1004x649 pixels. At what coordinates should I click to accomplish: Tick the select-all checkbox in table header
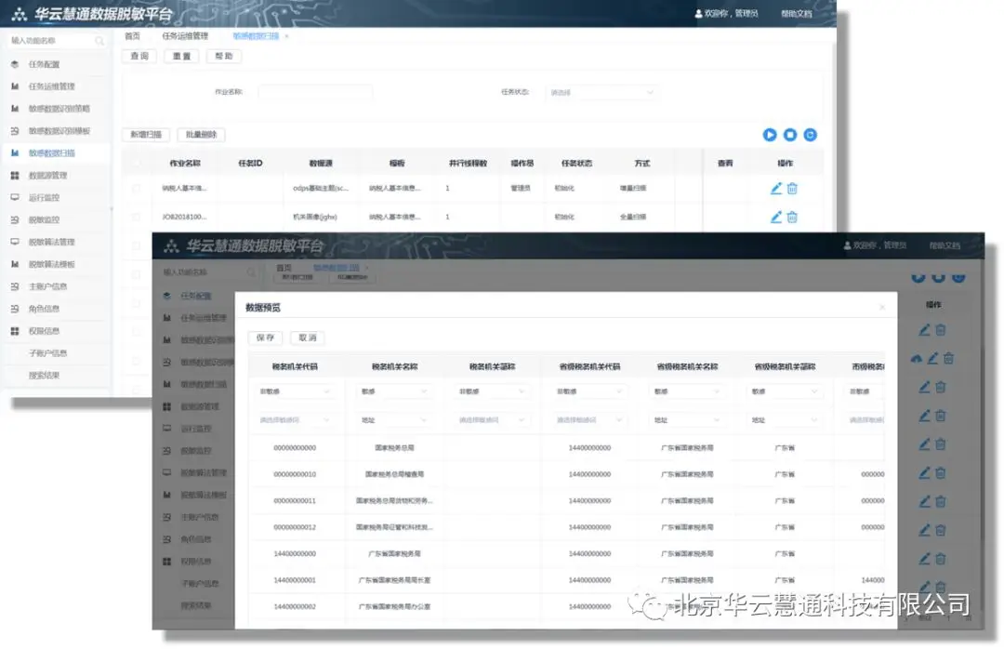137,164
